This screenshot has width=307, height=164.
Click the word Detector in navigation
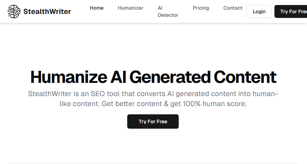[168, 15]
